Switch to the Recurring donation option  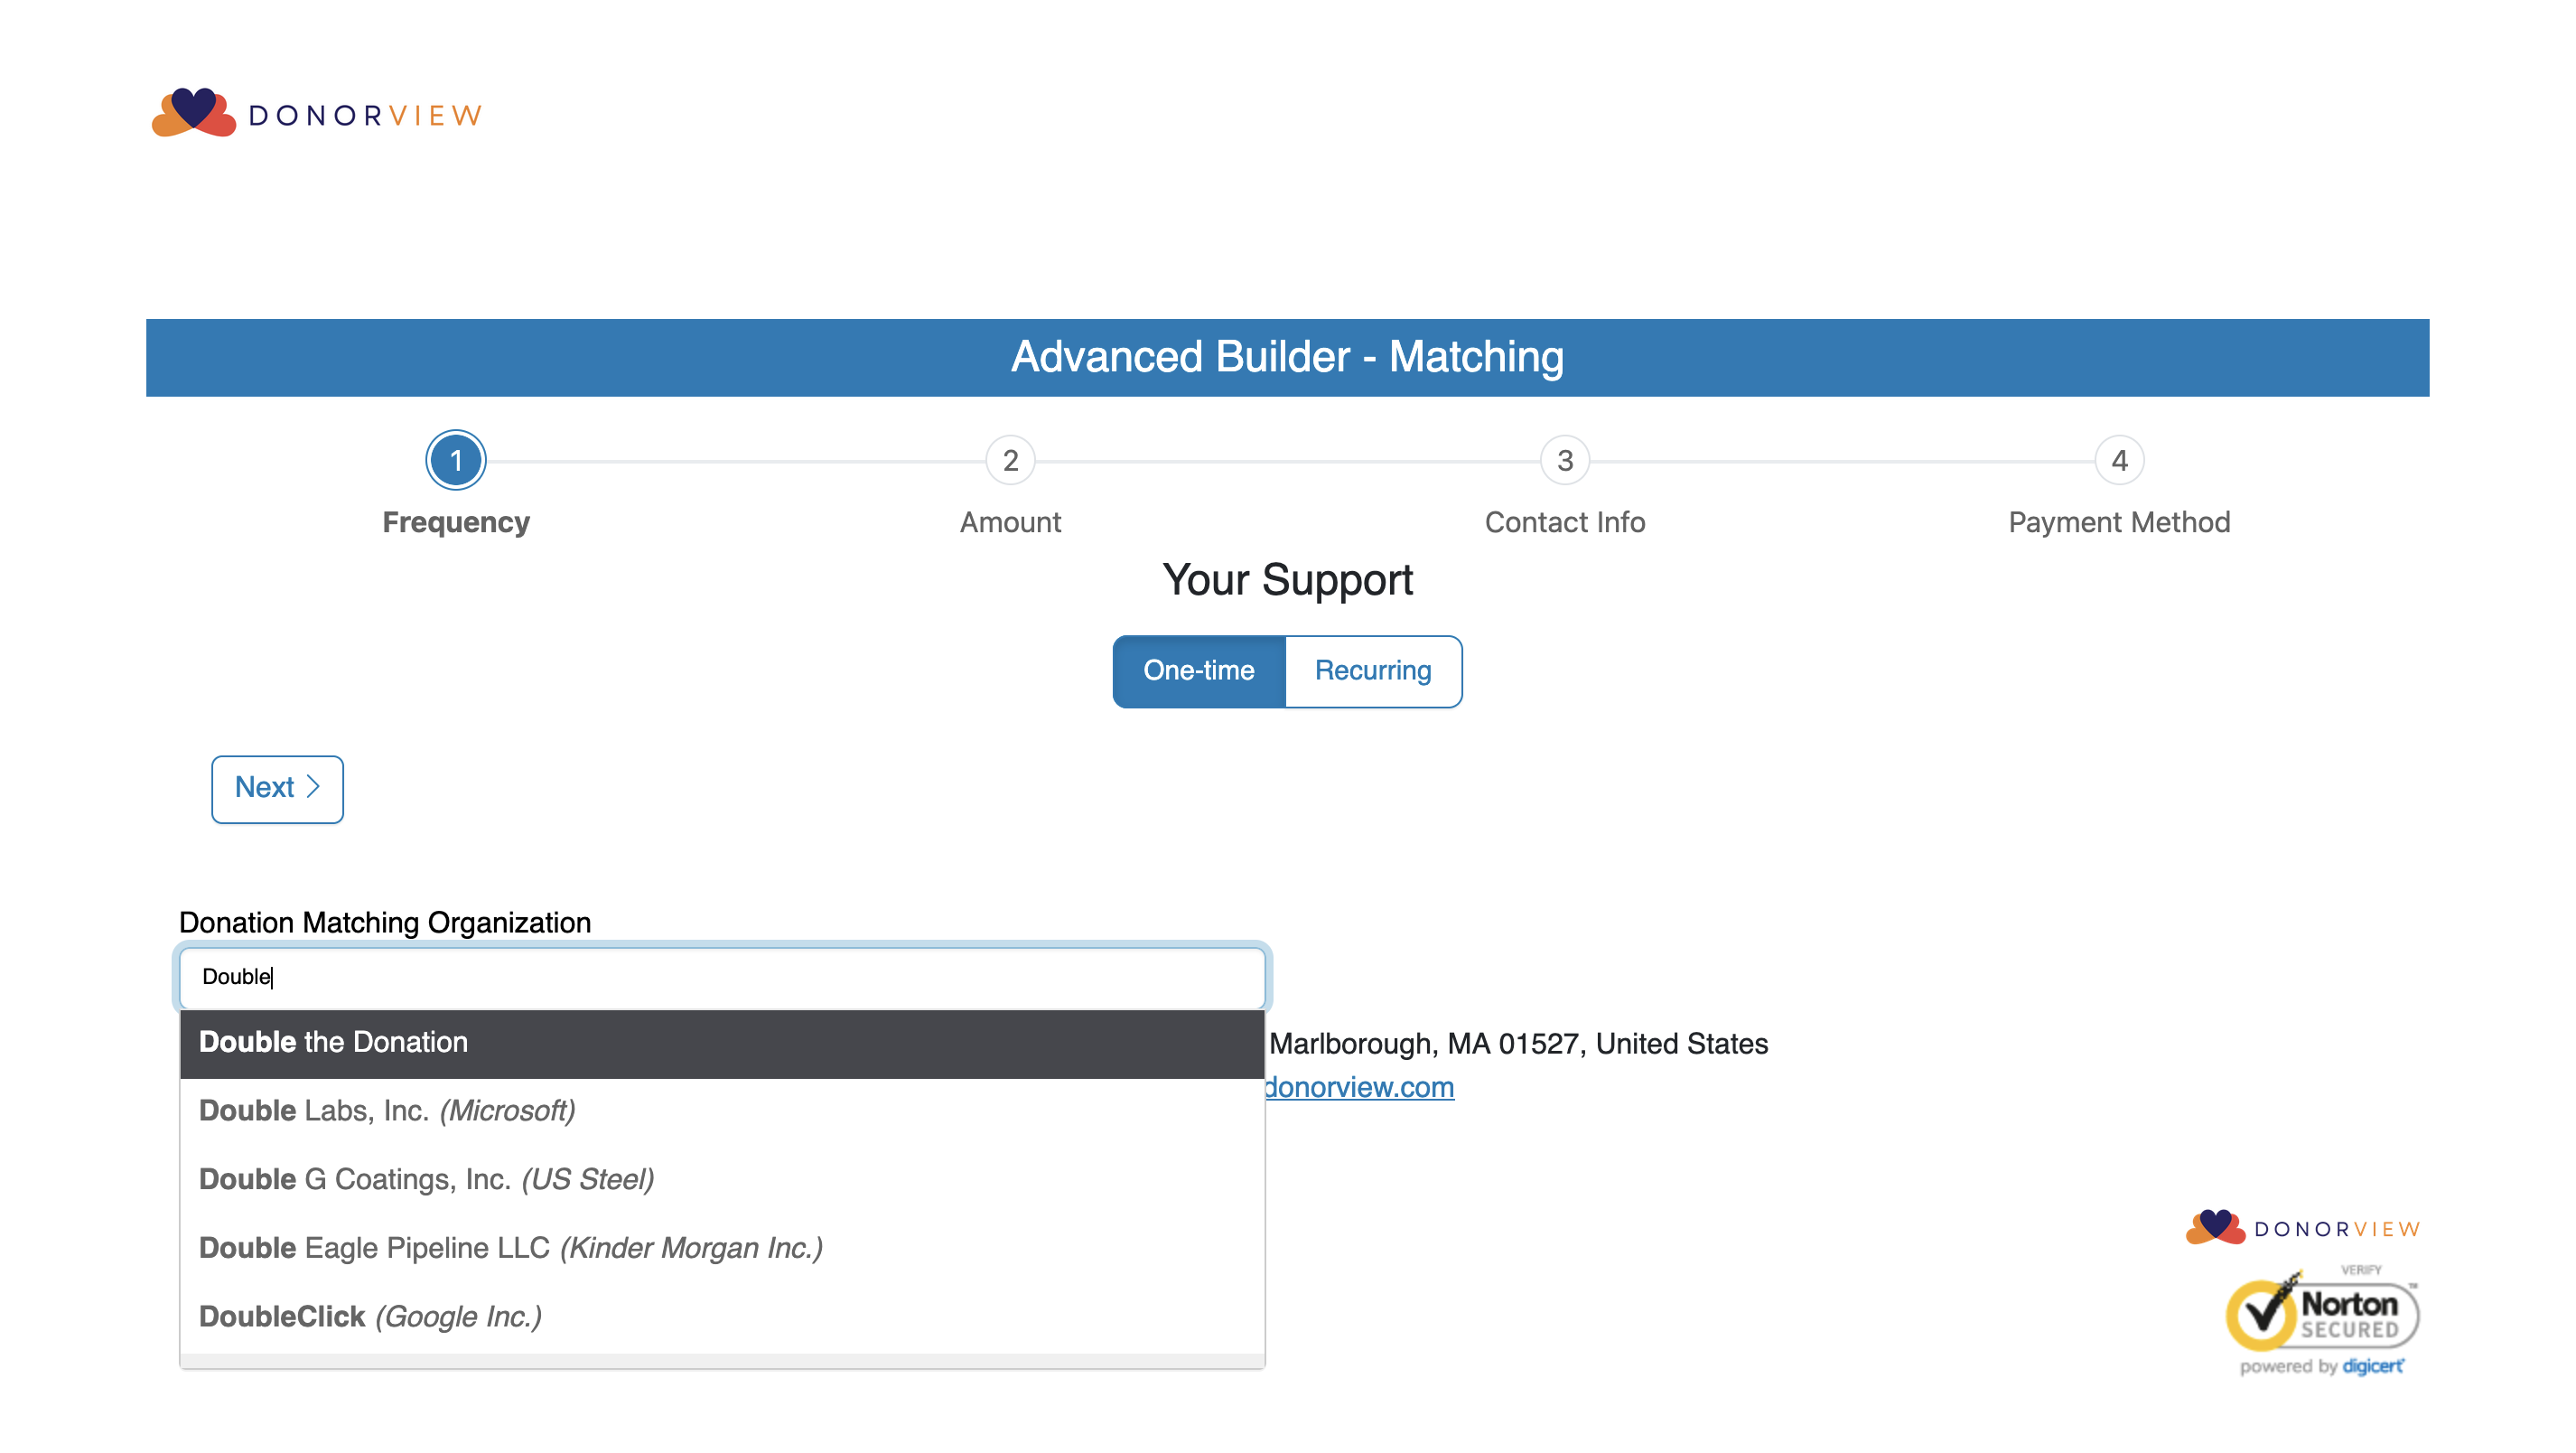(1372, 670)
